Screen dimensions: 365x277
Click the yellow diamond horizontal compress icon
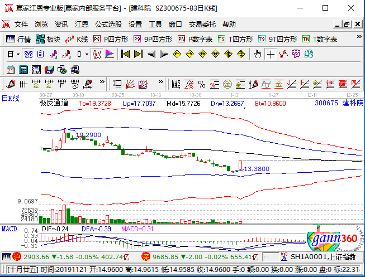click(215, 54)
